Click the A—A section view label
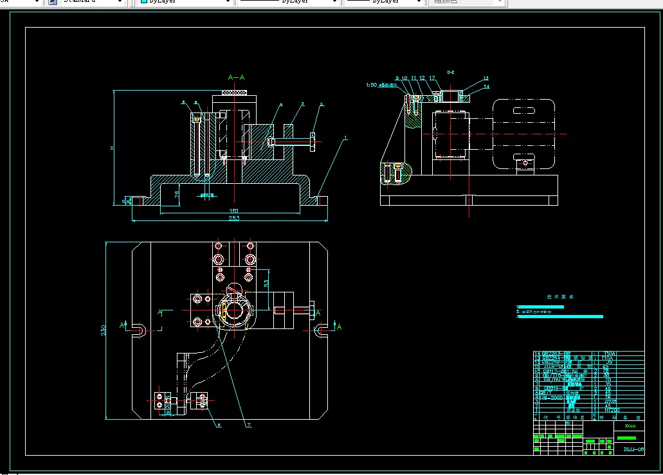 point(236,77)
